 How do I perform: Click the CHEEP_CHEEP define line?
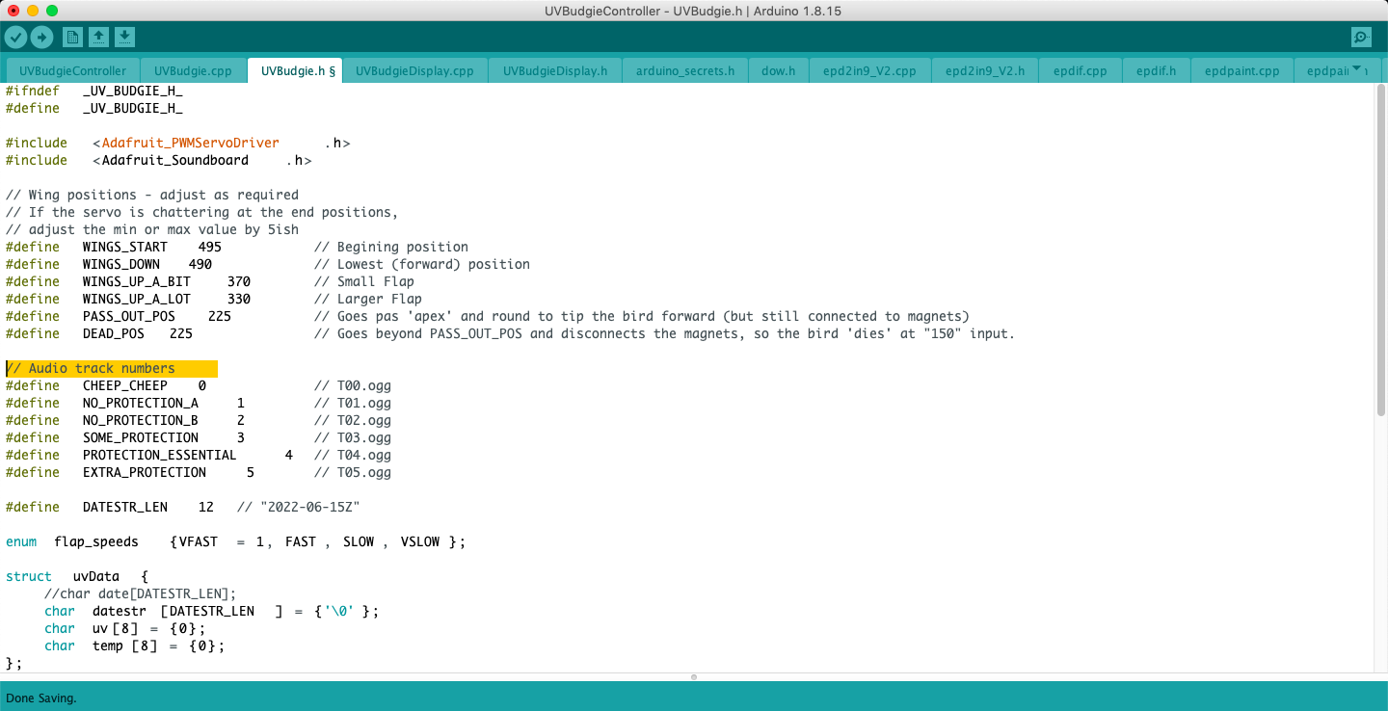199,385
